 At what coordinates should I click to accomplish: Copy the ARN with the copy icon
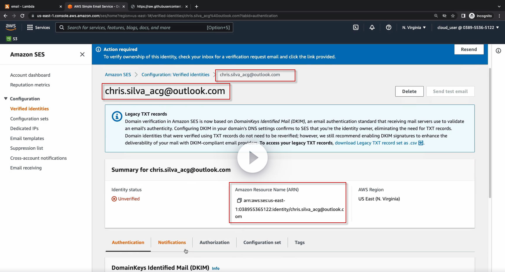point(239,200)
